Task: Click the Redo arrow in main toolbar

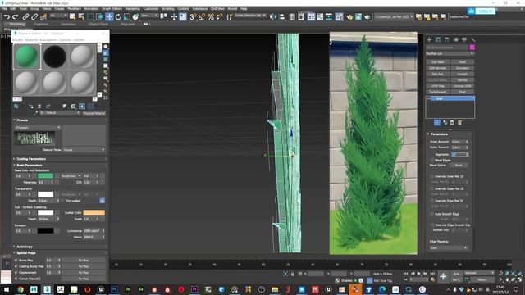Action: [16, 16]
